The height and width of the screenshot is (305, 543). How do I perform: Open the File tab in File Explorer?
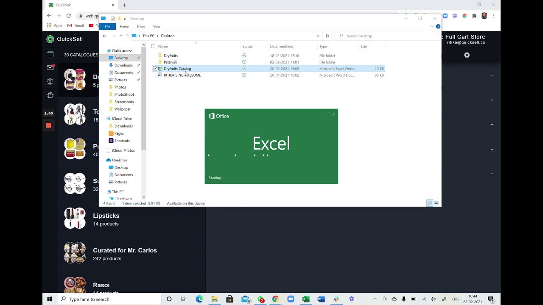pos(107,26)
